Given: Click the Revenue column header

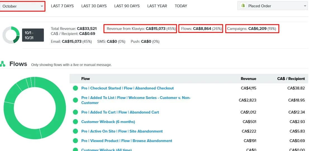Looking at the screenshot, I should (x=248, y=79).
